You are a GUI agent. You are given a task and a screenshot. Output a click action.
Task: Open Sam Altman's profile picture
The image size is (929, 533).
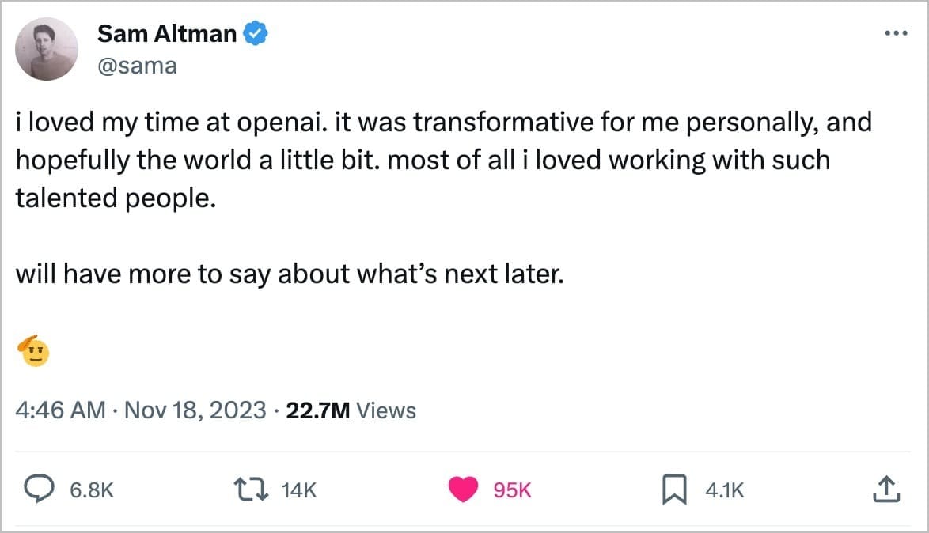point(47,49)
